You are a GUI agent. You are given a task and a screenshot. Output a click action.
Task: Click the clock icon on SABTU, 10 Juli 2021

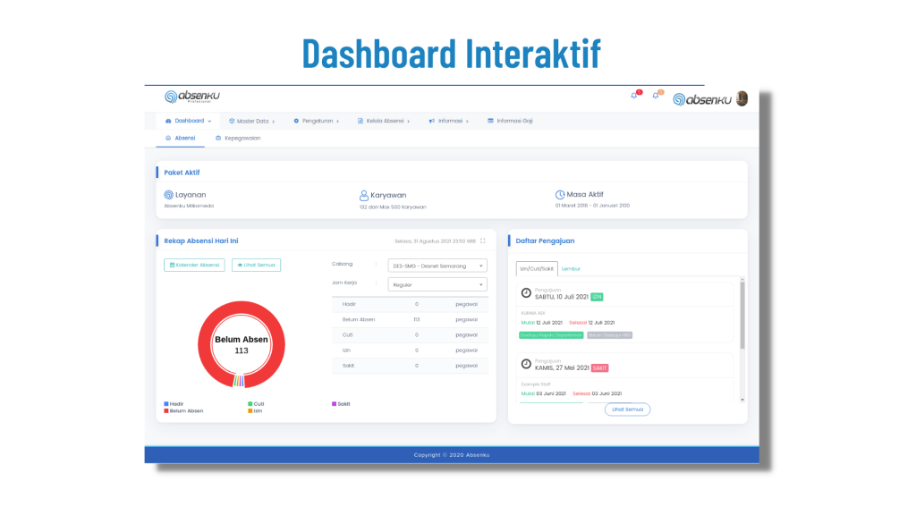pos(526,293)
